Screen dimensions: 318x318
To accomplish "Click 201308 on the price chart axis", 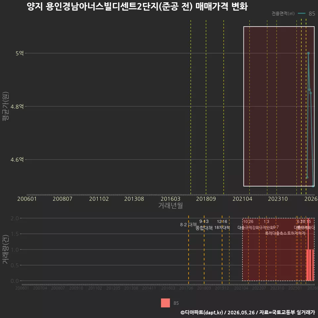I will click(x=134, y=199).
